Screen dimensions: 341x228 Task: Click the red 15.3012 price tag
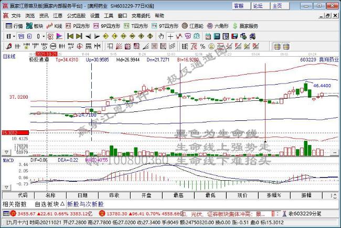tap(15, 133)
